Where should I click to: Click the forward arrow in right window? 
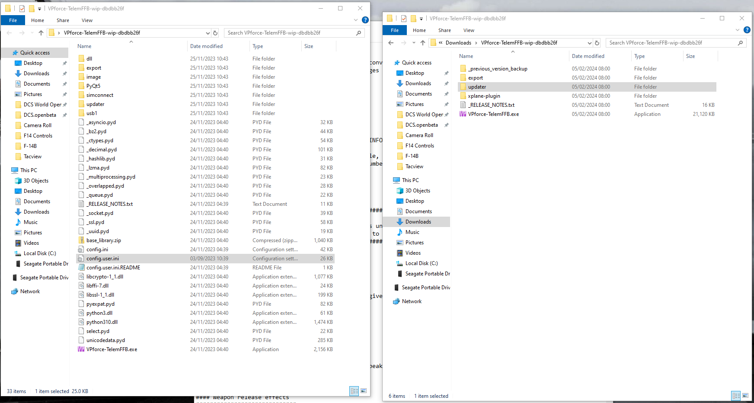pos(403,43)
